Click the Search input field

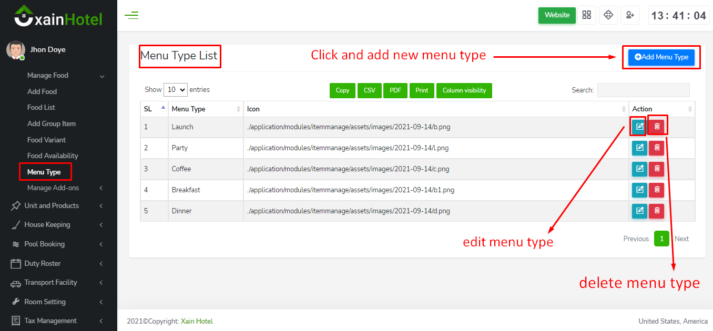pos(643,90)
